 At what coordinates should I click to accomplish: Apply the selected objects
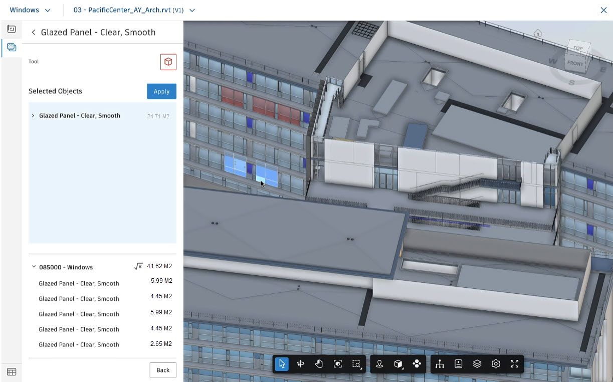pyautogui.click(x=161, y=91)
